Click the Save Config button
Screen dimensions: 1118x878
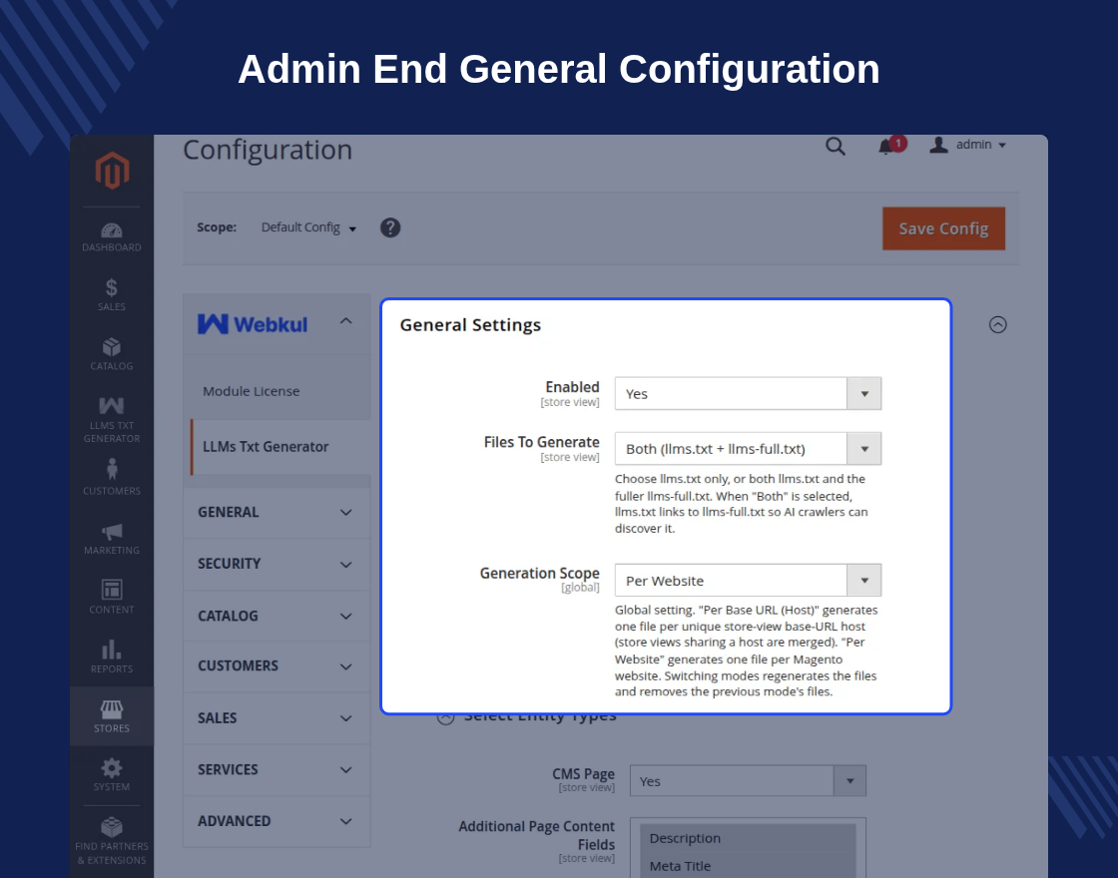click(x=943, y=228)
